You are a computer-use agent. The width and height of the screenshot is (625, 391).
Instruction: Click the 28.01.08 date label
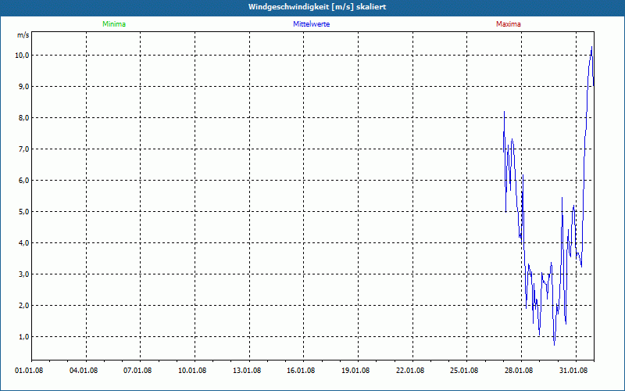519,370
